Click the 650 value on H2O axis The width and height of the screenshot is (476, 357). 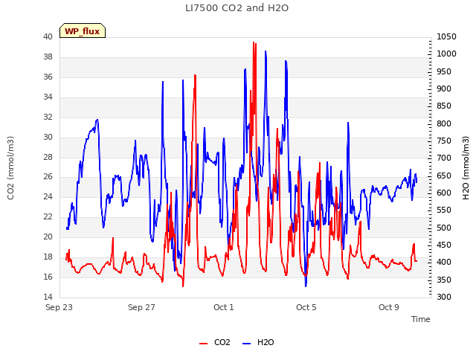[x=444, y=176]
